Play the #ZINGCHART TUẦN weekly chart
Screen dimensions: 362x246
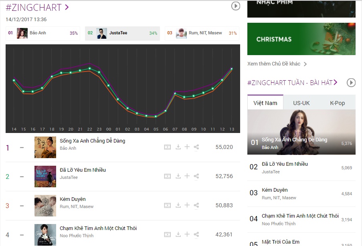click(351, 83)
